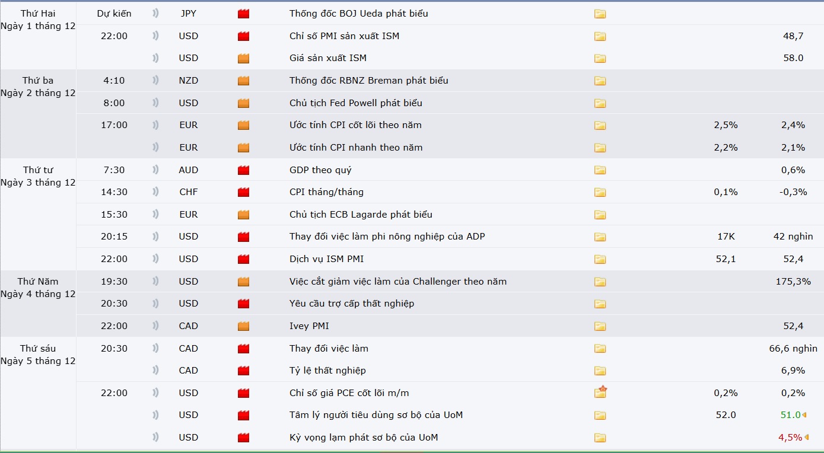The width and height of the screenshot is (824, 453).
Task: Click orange impact icon for Ivey PMI
Action: pos(243,326)
